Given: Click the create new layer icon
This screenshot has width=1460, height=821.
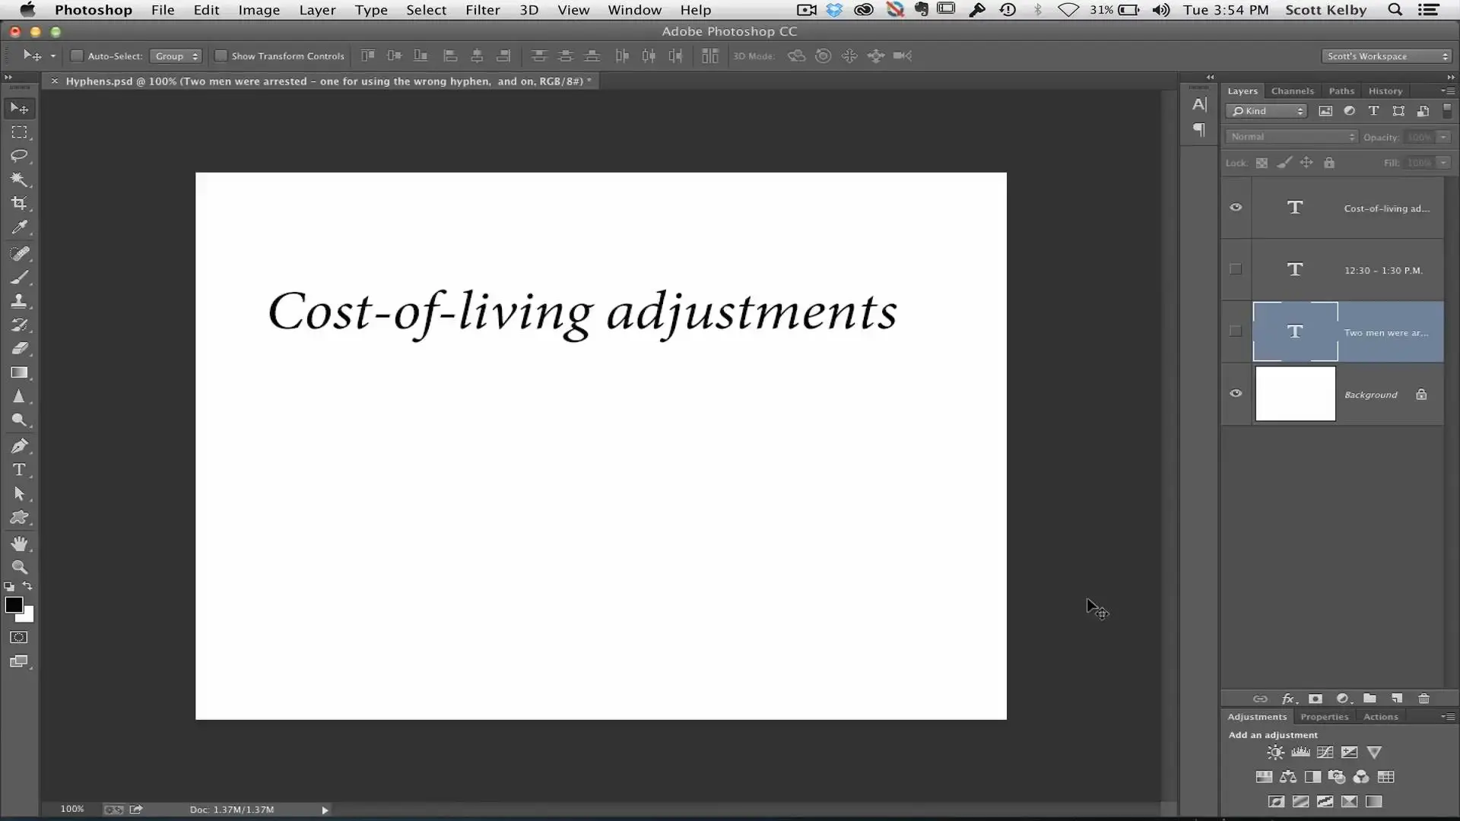Looking at the screenshot, I should pos(1397,699).
